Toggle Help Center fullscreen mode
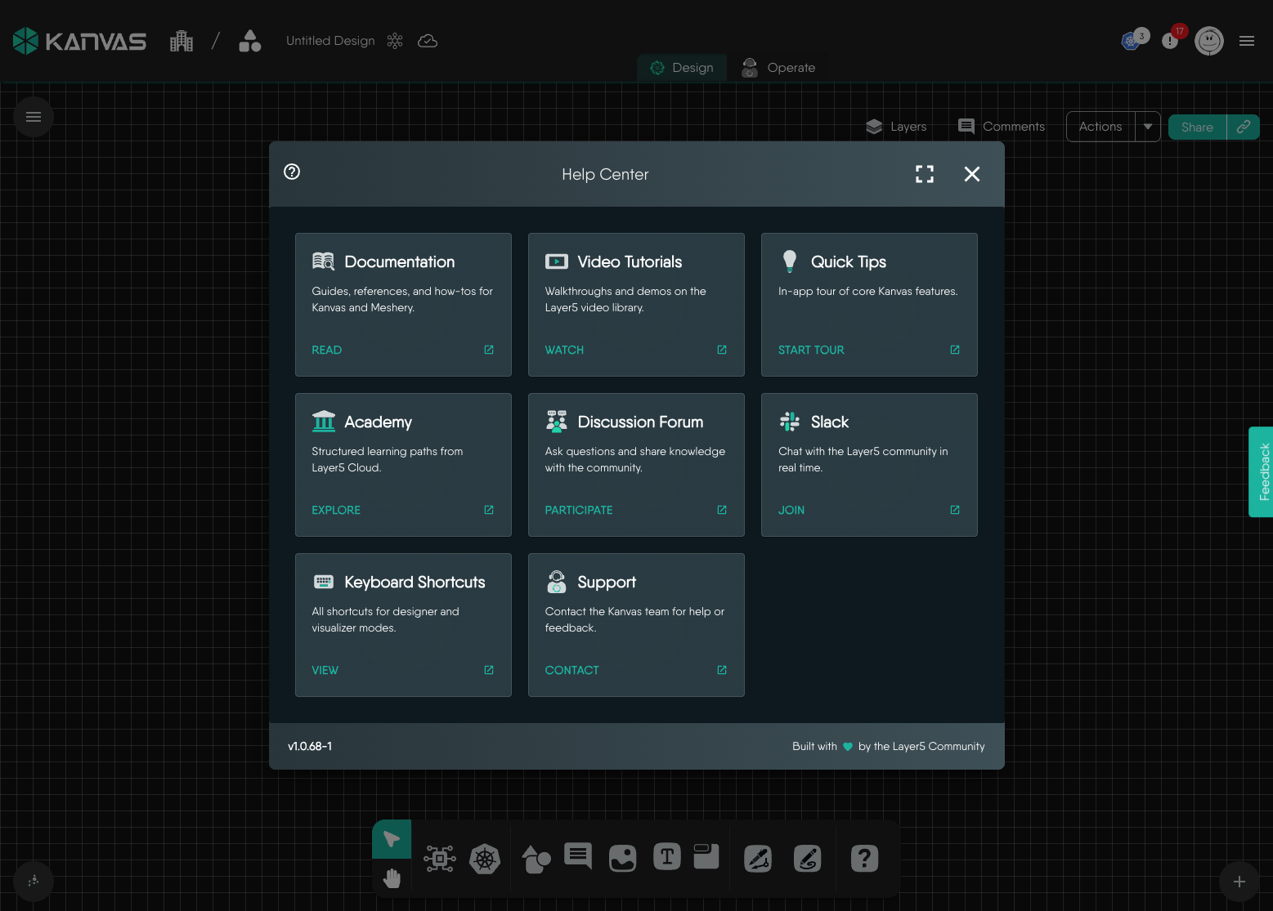Screen dimensions: 1273x911 coord(925,174)
